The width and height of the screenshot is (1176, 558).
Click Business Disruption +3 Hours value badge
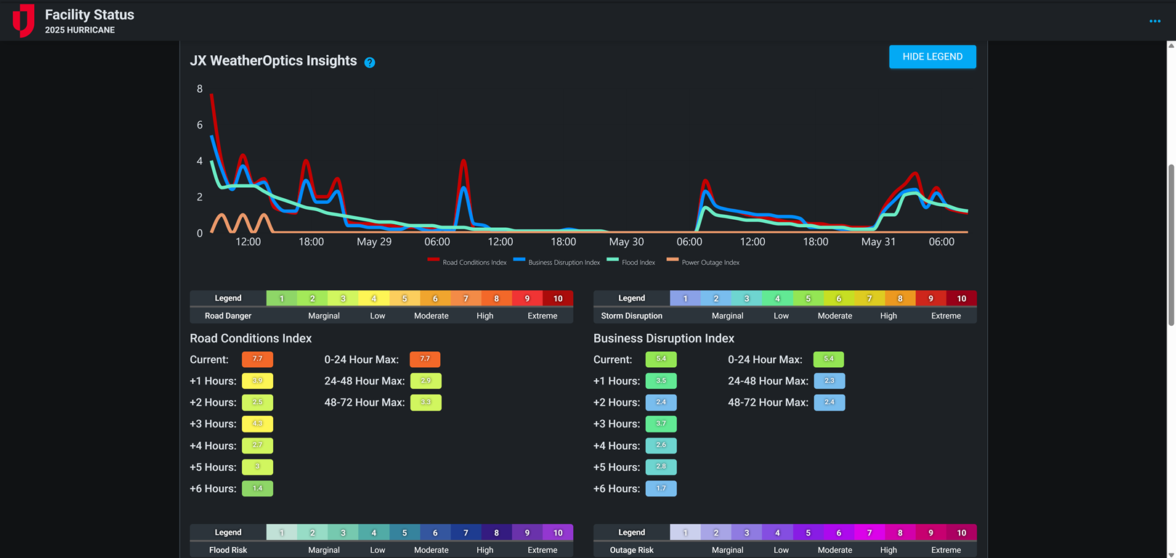click(660, 424)
